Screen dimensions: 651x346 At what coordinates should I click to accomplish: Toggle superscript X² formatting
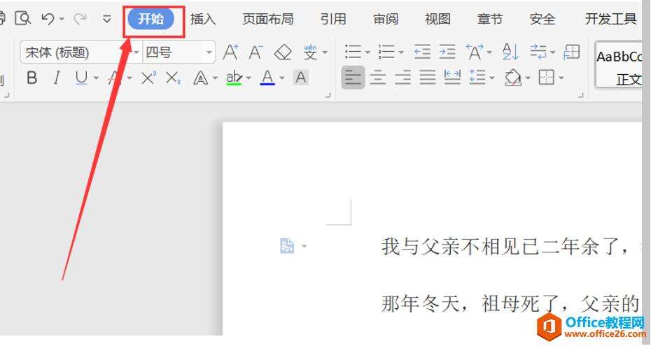(148, 78)
